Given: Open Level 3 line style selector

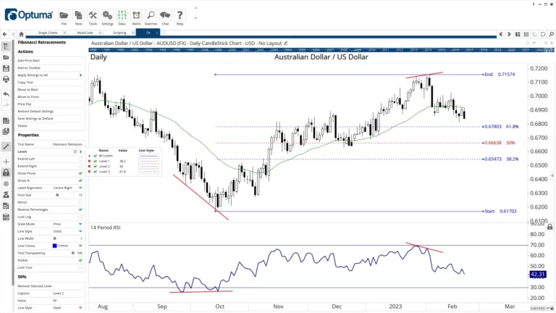Looking at the screenshot, I should (148, 172).
